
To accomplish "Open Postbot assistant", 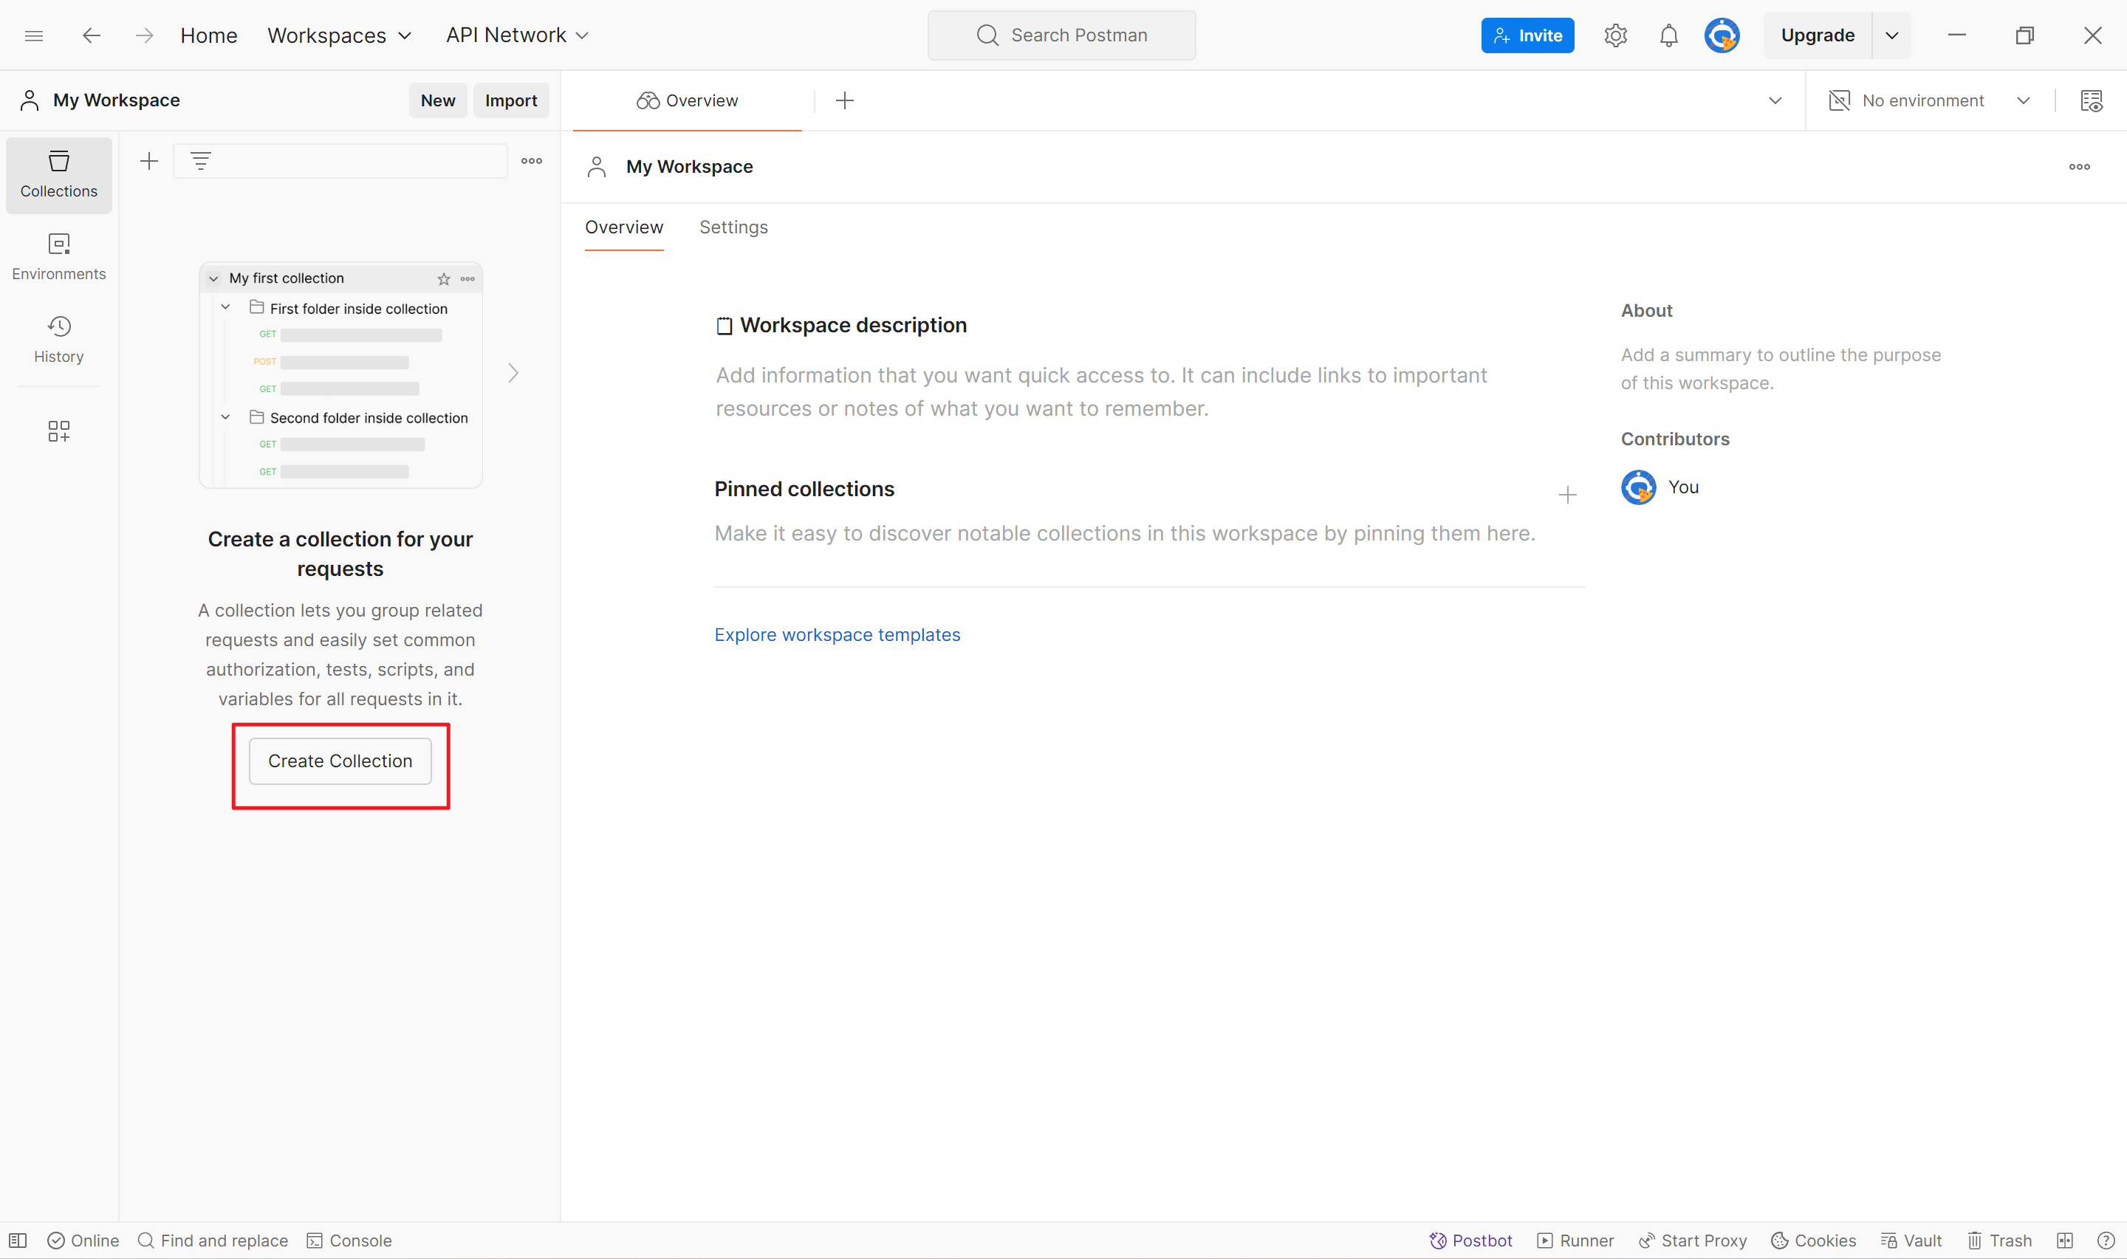I will pos(1470,1241).
